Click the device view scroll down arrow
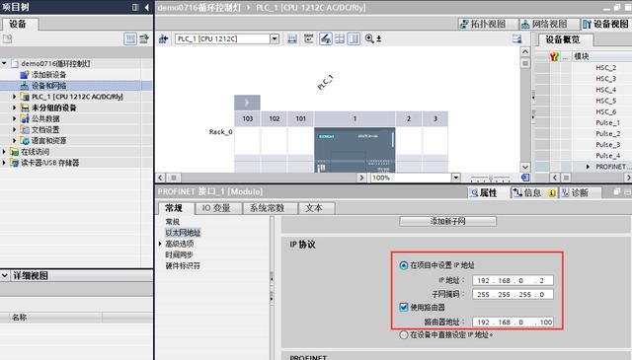The width and height of the screenshot is (632, 360). coord(524,167)
